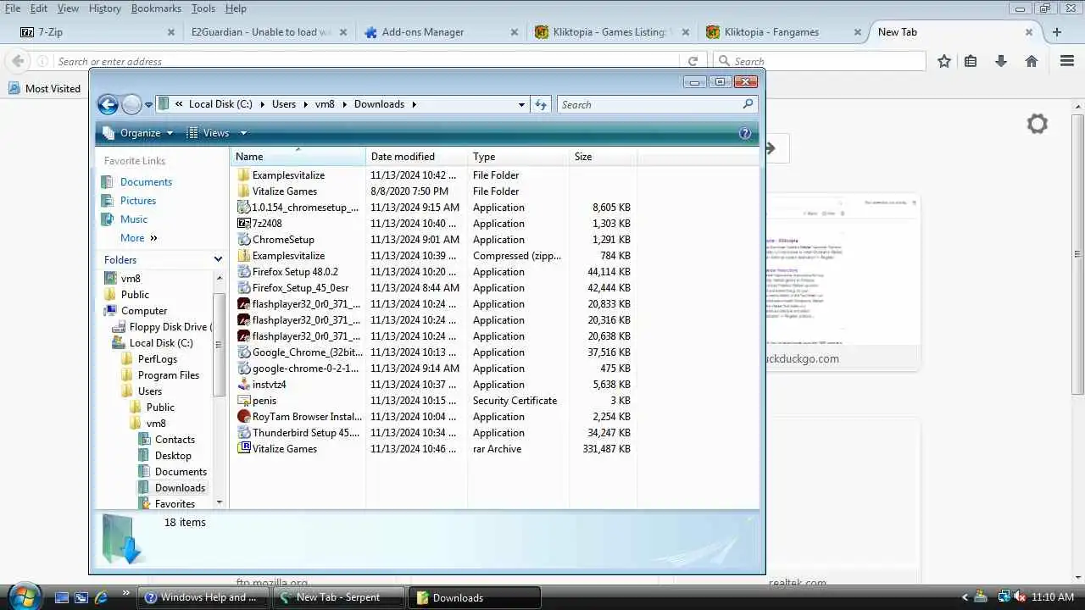Open Firefox Bookmarks menu
The image size is (1085, 610).
156,8
